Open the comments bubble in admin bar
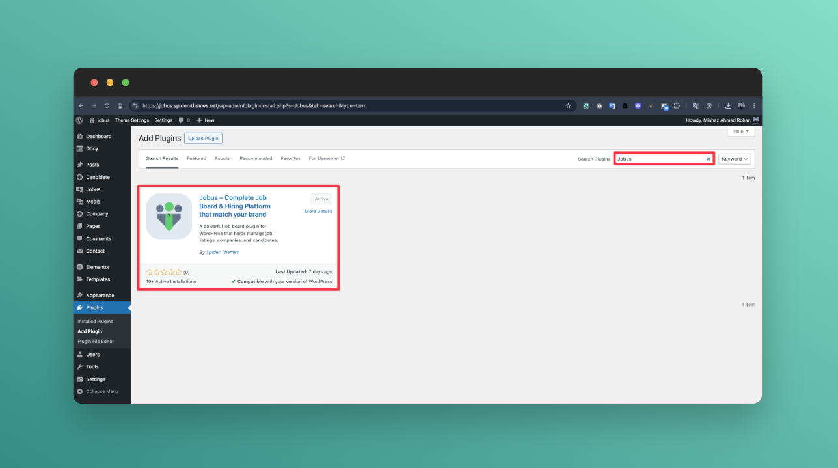Screen dimensions: 838x468 click(181, 120)
